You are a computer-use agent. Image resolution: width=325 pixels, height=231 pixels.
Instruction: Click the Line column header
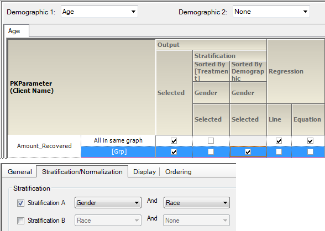[x=279, y=119]
